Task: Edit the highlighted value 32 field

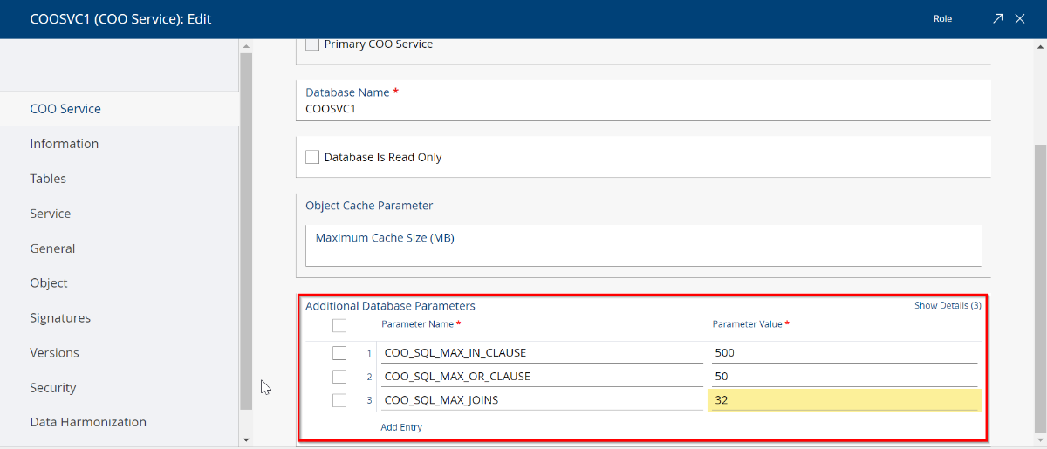Action: click(x=844, y=400)
